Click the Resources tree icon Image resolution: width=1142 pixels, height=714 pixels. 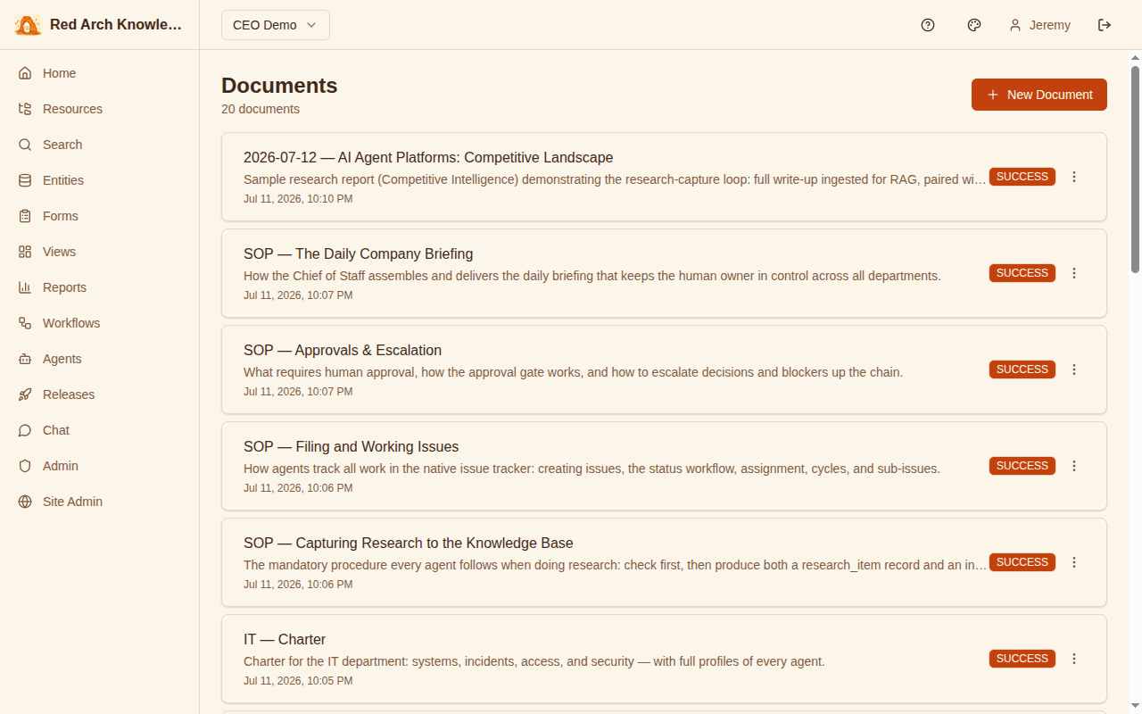(x=25, y=109)
